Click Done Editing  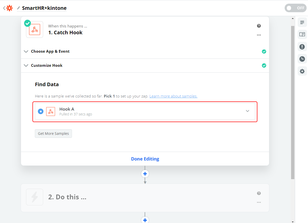(145, 159)
